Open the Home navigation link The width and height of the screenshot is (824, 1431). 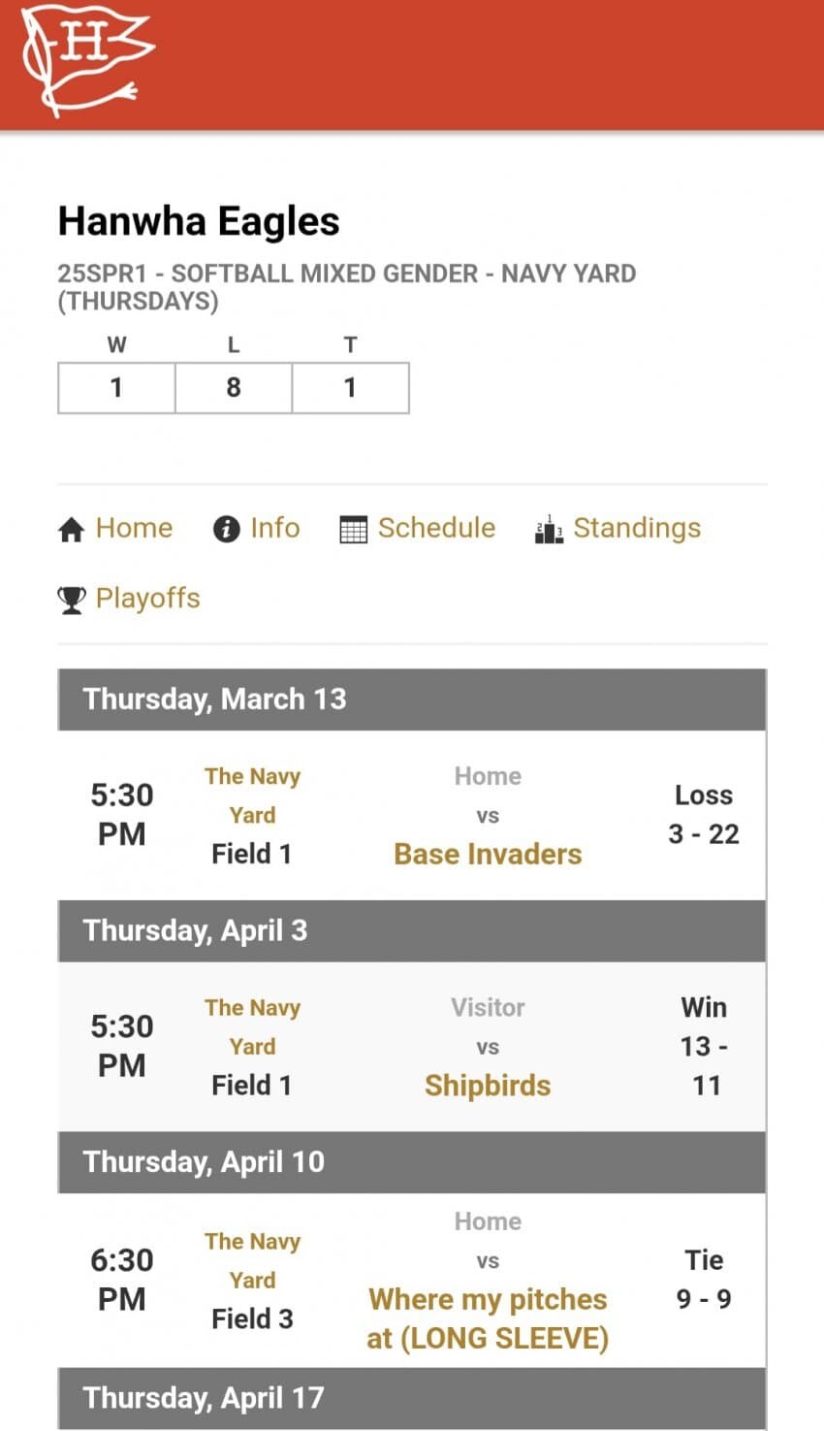[134, 528]
